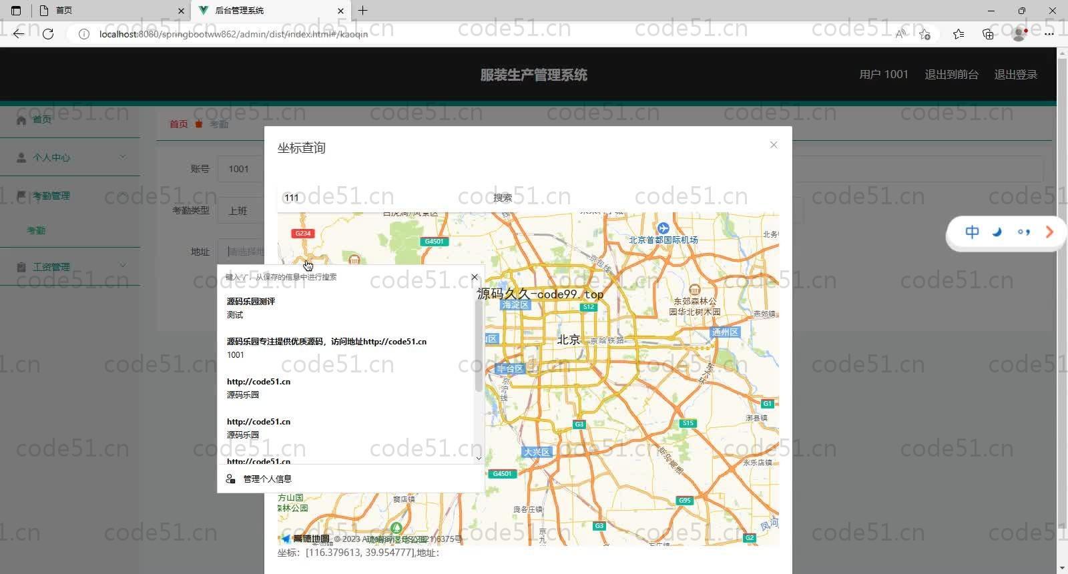Viewport: 1068px width, 574px height.
Task: Click the G1 road badge
Action: click(x=768, y=404)
